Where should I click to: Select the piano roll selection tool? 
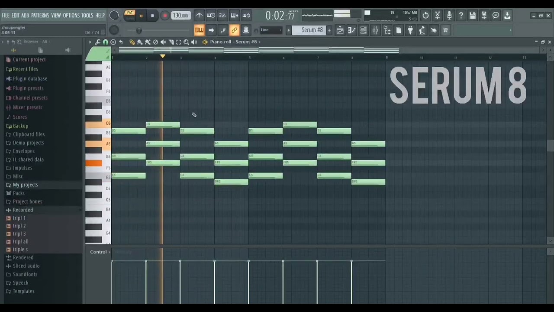[179, 42]
